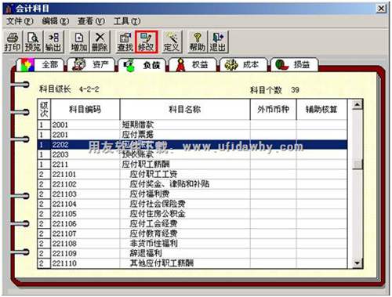Select the row 辞退福利

[192, 254]
